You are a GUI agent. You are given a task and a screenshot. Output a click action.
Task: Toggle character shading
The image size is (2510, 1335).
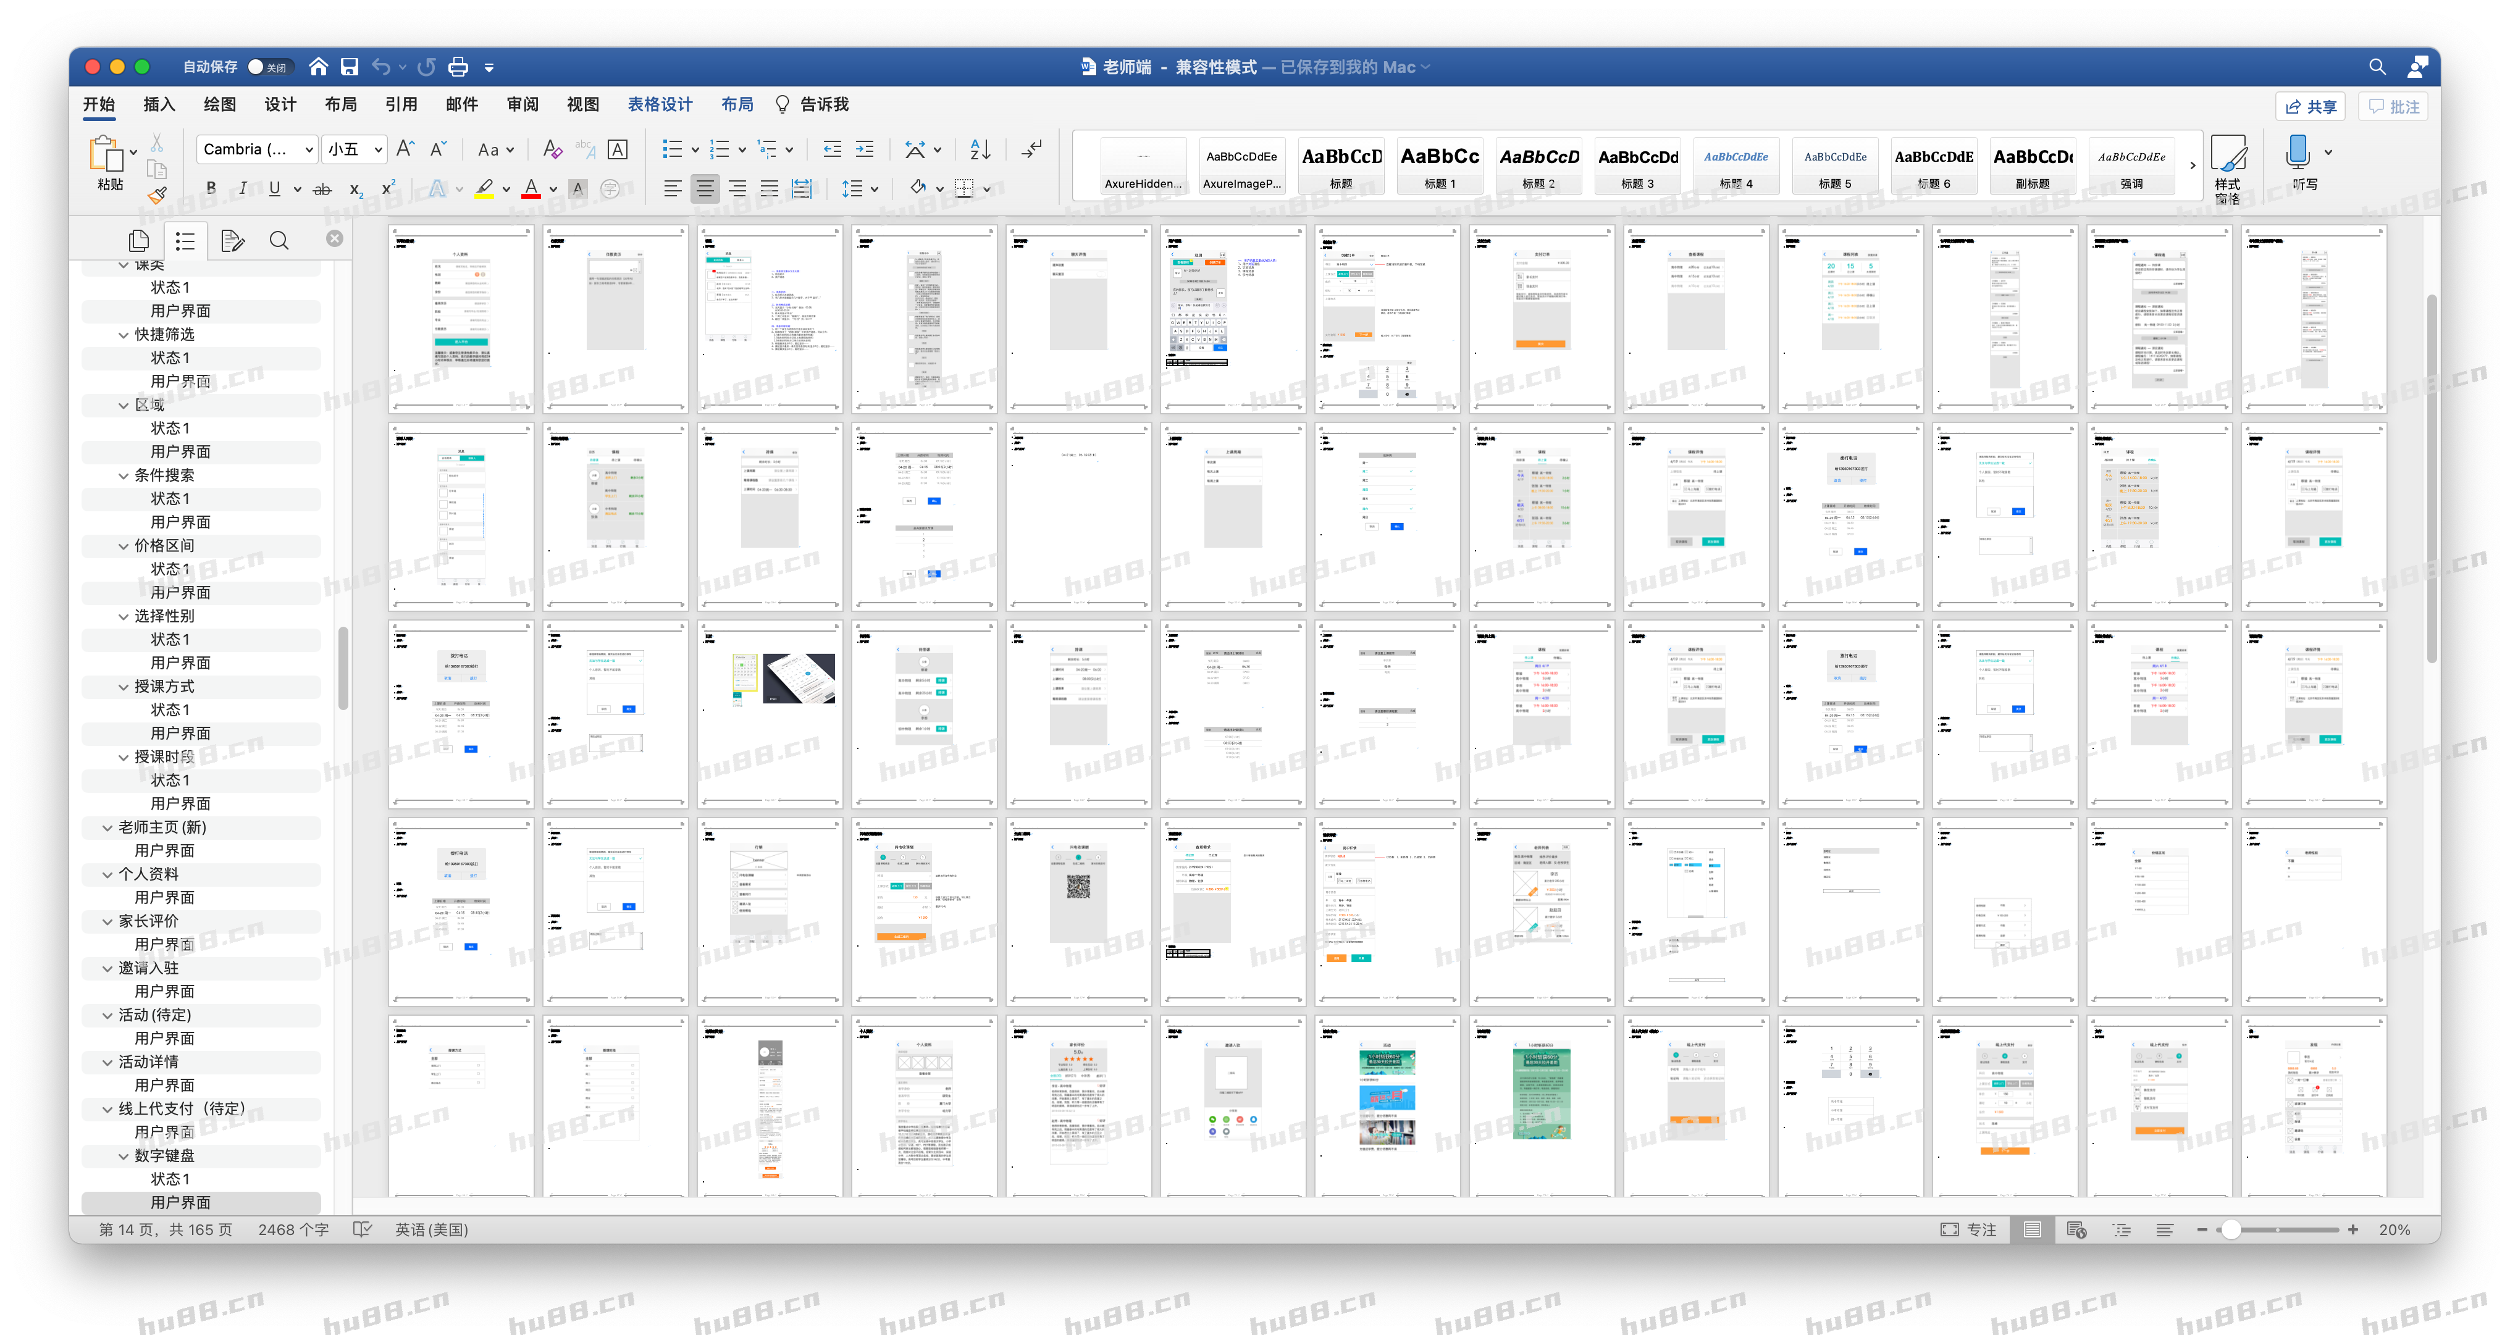click(578, 188)
